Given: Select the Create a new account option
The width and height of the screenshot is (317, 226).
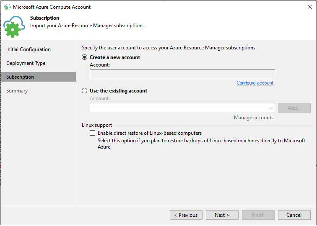Looking at the screenshot, I should pyautogui.click(x=85, y=57).
